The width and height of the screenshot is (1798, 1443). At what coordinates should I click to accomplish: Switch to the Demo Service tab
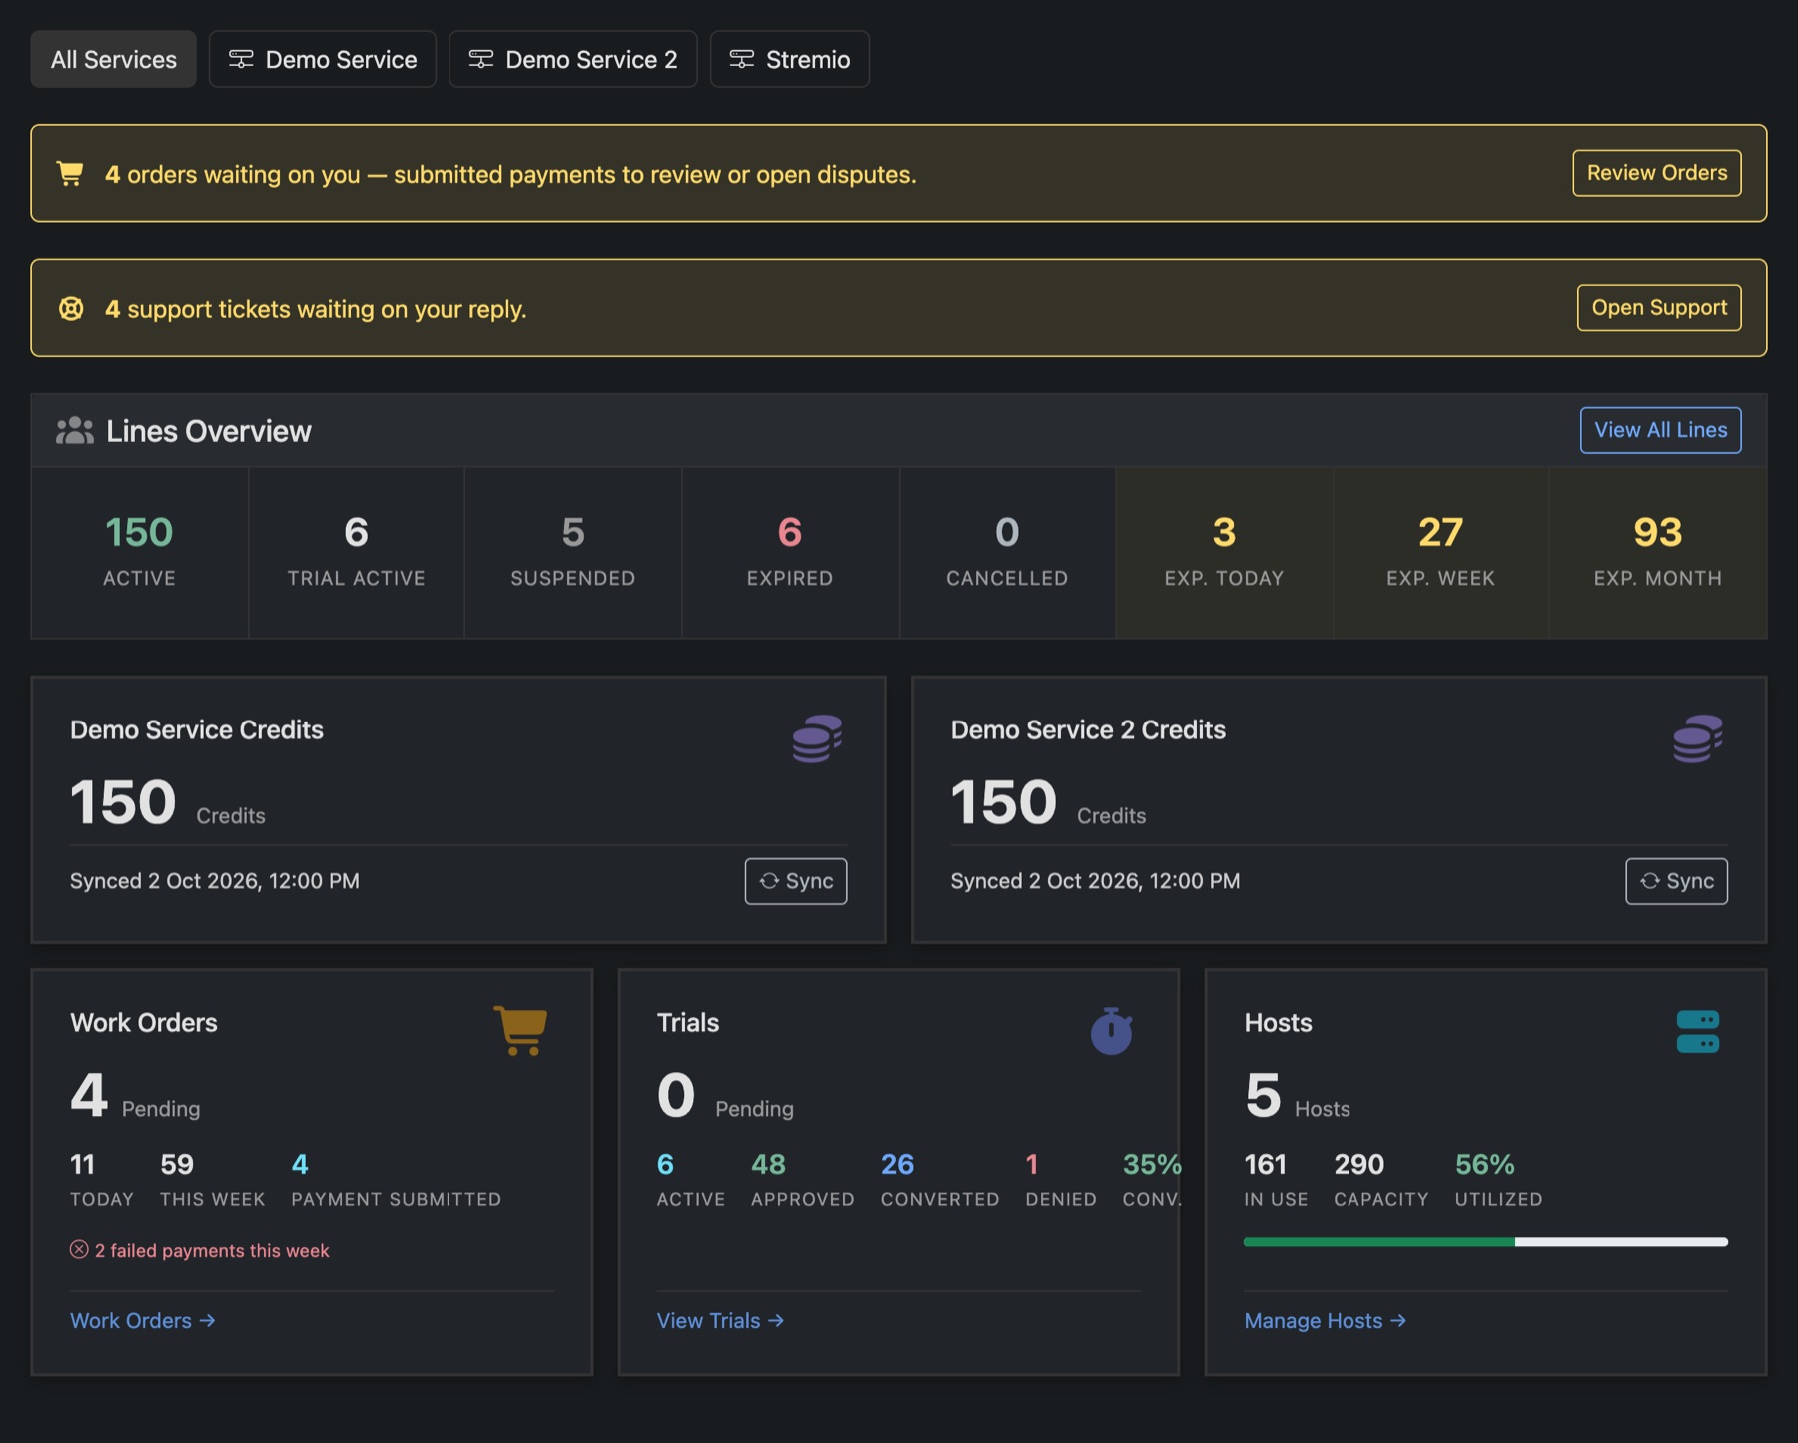pyautogui.click(x=323, y=60)
